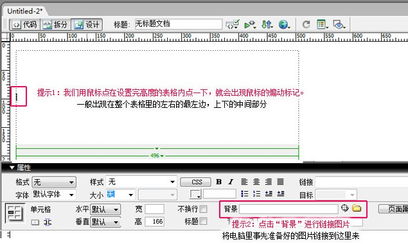Browse for background image folder icon
Viewport: 408px width, 244px height.
[357, 208]
